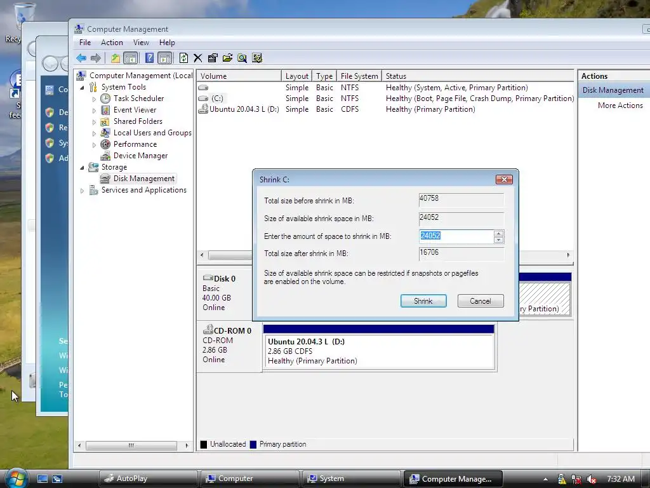Viewport: 650px width, 488px height.
Task: Click Local Users and Groups icon
Action: pos(106,133)
